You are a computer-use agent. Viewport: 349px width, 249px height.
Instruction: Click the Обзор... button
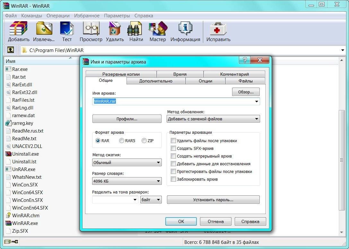(246, 92)
